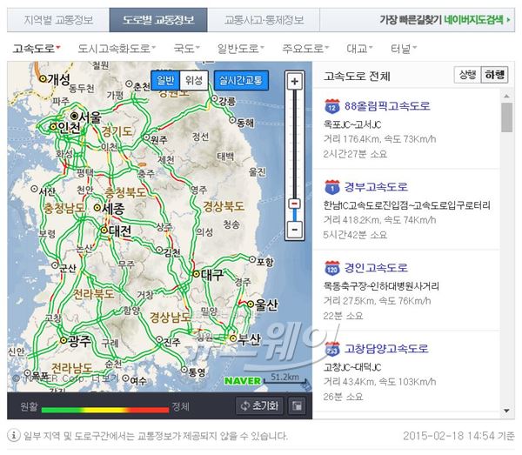The height and width of the screenshot is (455, 522).
Task: Click the 대구 city marker on map
Action: click(x=197, y=274)
